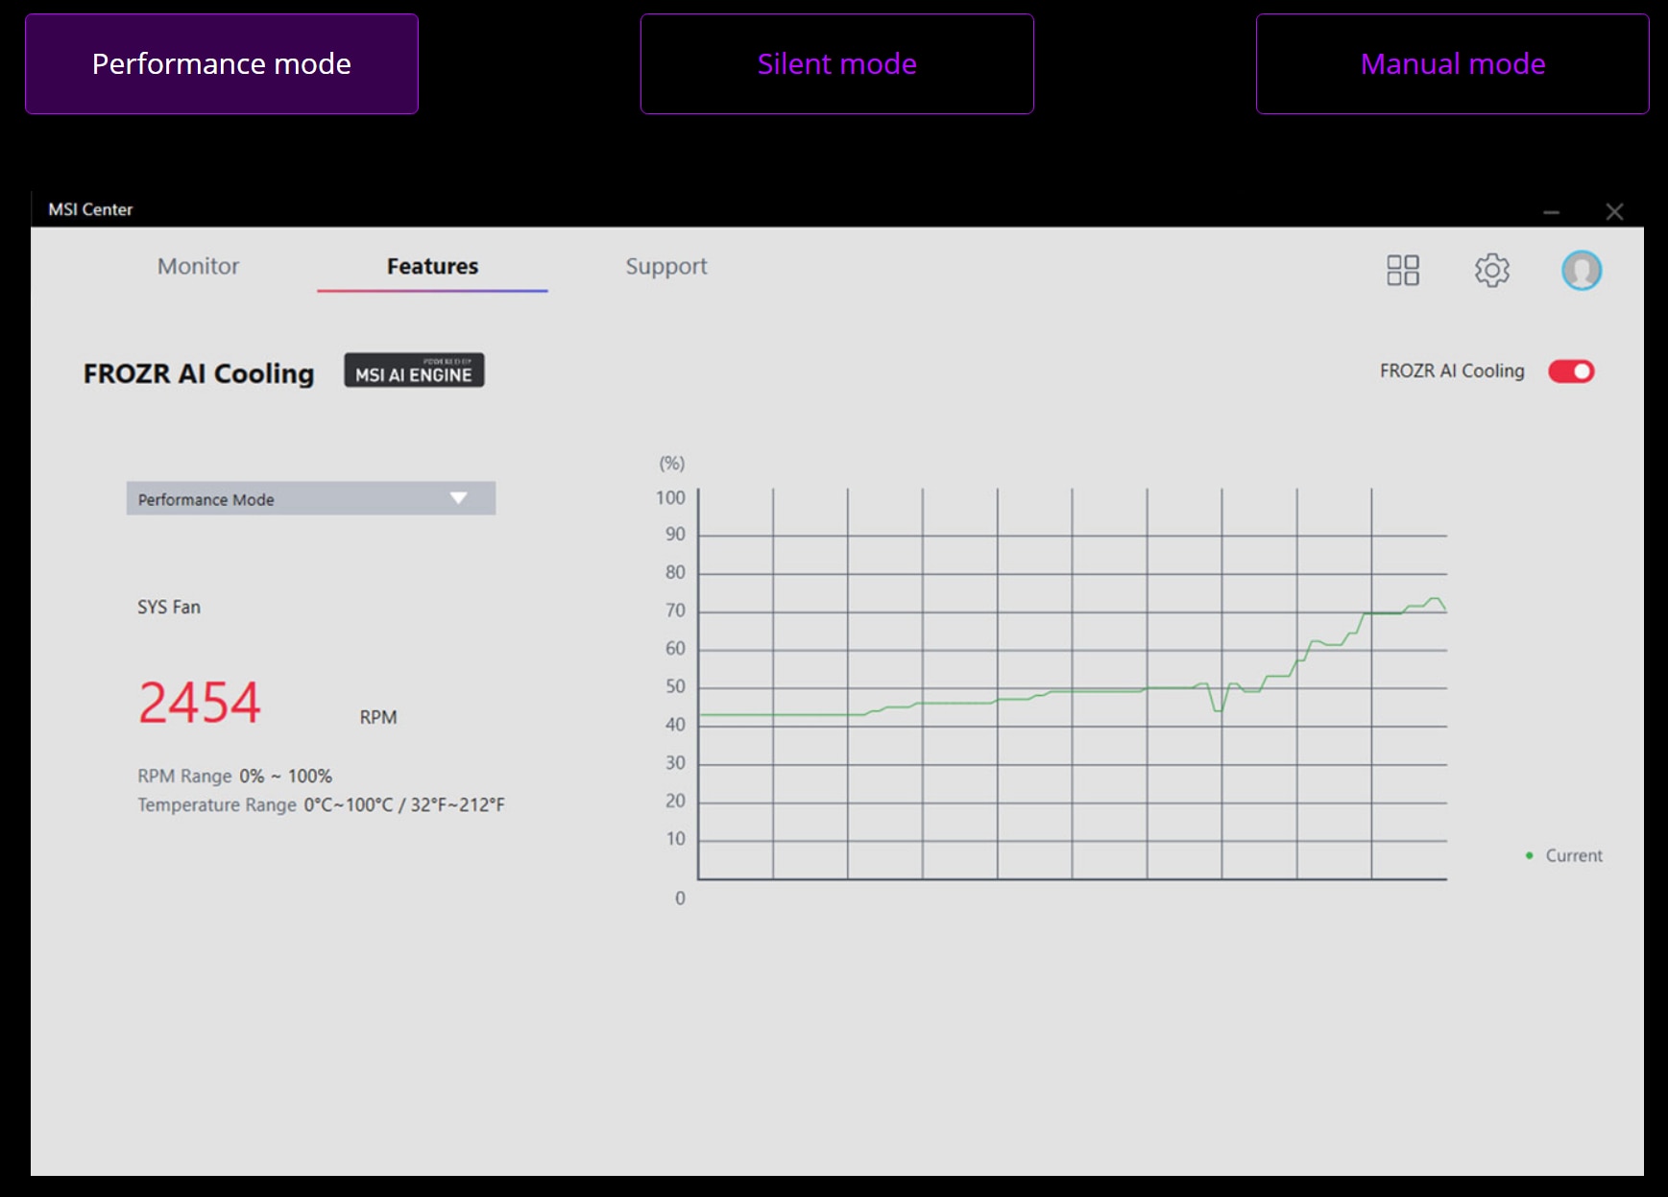Click the Manual mode button
This screenshot has width=1668, height=1197.
click(x=1453, y=64)
